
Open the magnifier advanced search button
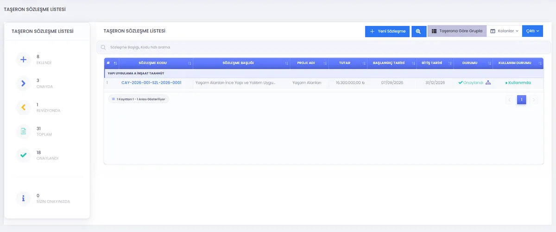[x=418, y=31]
